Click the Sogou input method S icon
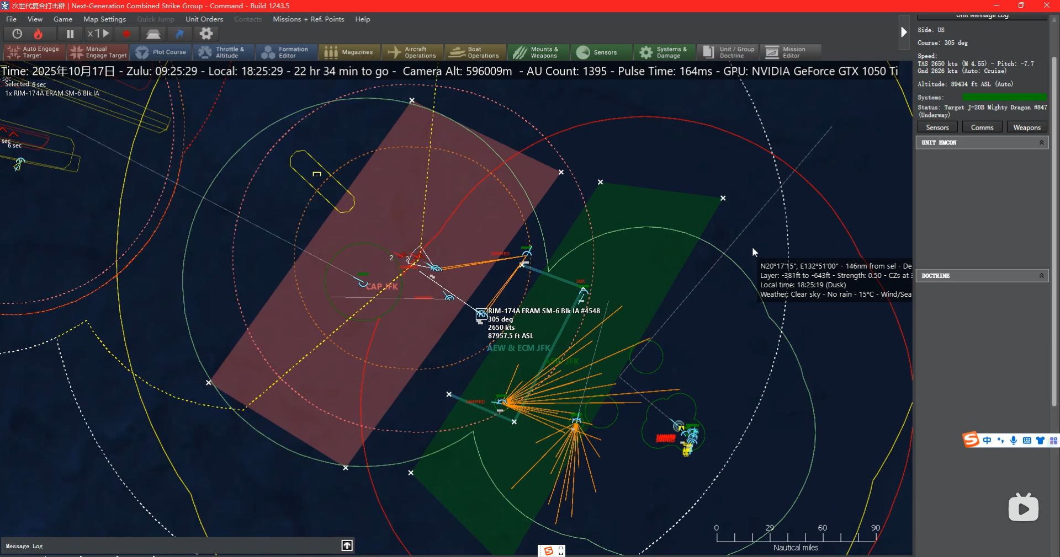Viewport: 1060px width, 557px height. (x=971, y=440)
